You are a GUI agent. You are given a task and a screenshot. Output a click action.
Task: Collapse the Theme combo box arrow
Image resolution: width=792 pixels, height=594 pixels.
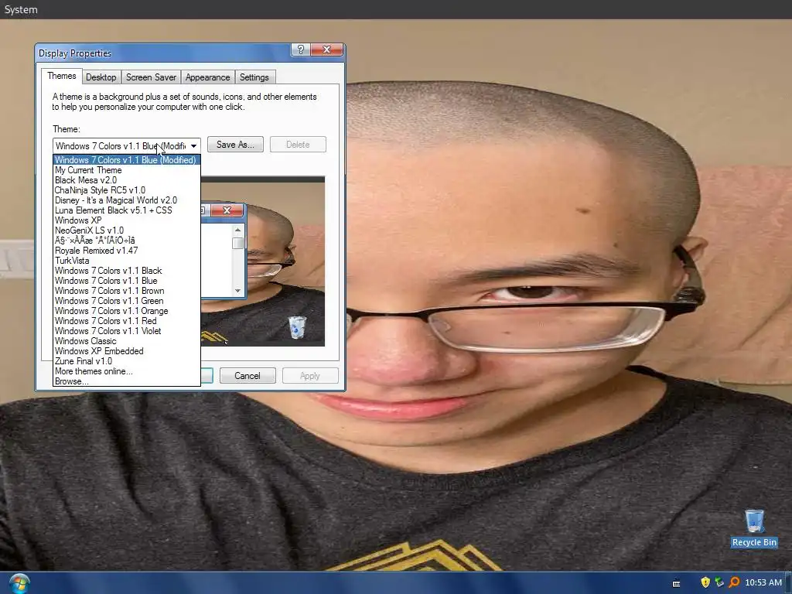pyautogui.click(x=193, y=146)
